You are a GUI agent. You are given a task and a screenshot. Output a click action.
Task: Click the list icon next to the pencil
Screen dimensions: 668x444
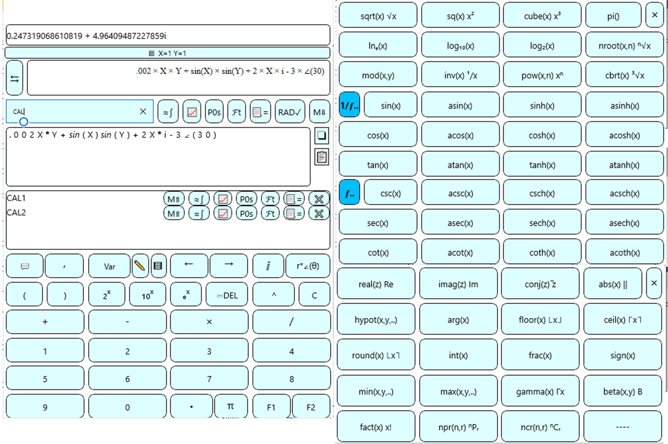pos(158,266)
